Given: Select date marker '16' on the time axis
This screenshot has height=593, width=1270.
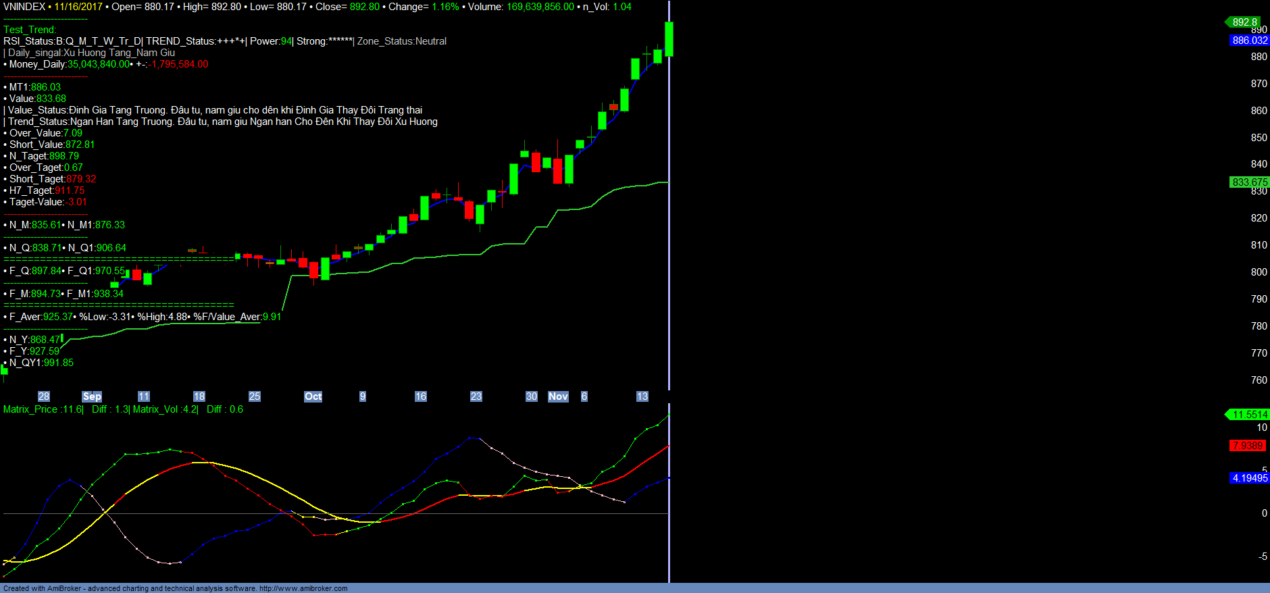Looking at the screenshot, I should click(x=420, y=396).
